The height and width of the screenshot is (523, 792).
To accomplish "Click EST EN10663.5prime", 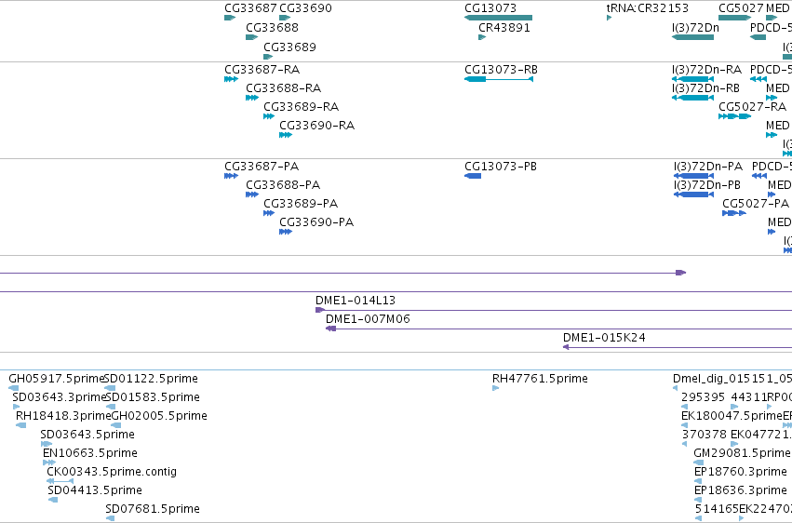I will click(x=49, y=463).
